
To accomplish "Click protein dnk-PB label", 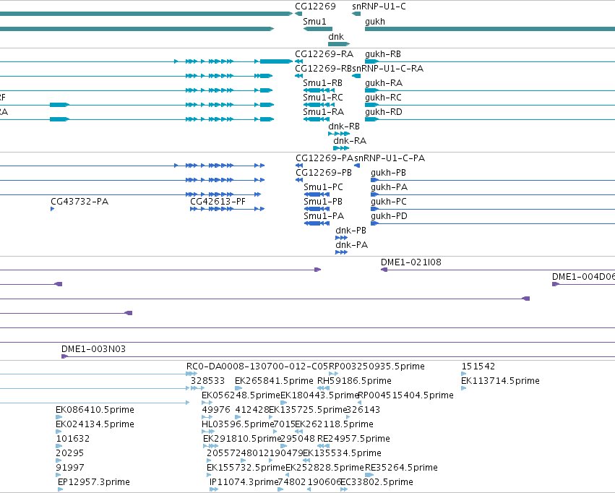I will click(x=351, y=231).
